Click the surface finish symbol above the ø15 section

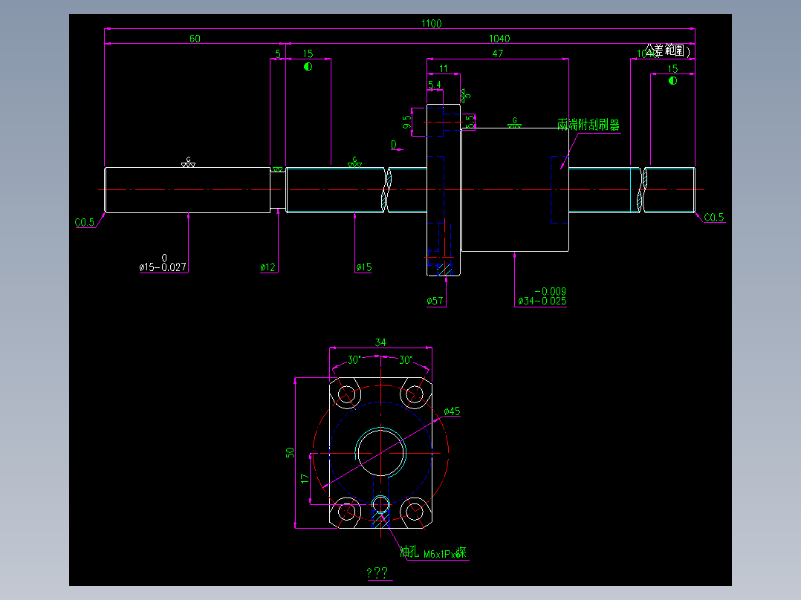[x=354, y=161]
